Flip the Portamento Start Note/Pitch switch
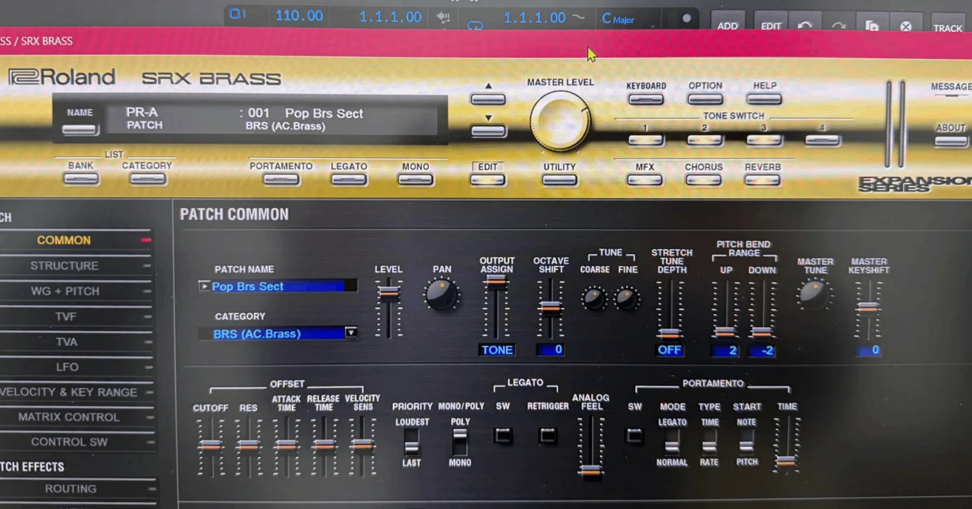The height and width of the screenshot is (509, 972). pyautogui.click(x=746, y=443)
